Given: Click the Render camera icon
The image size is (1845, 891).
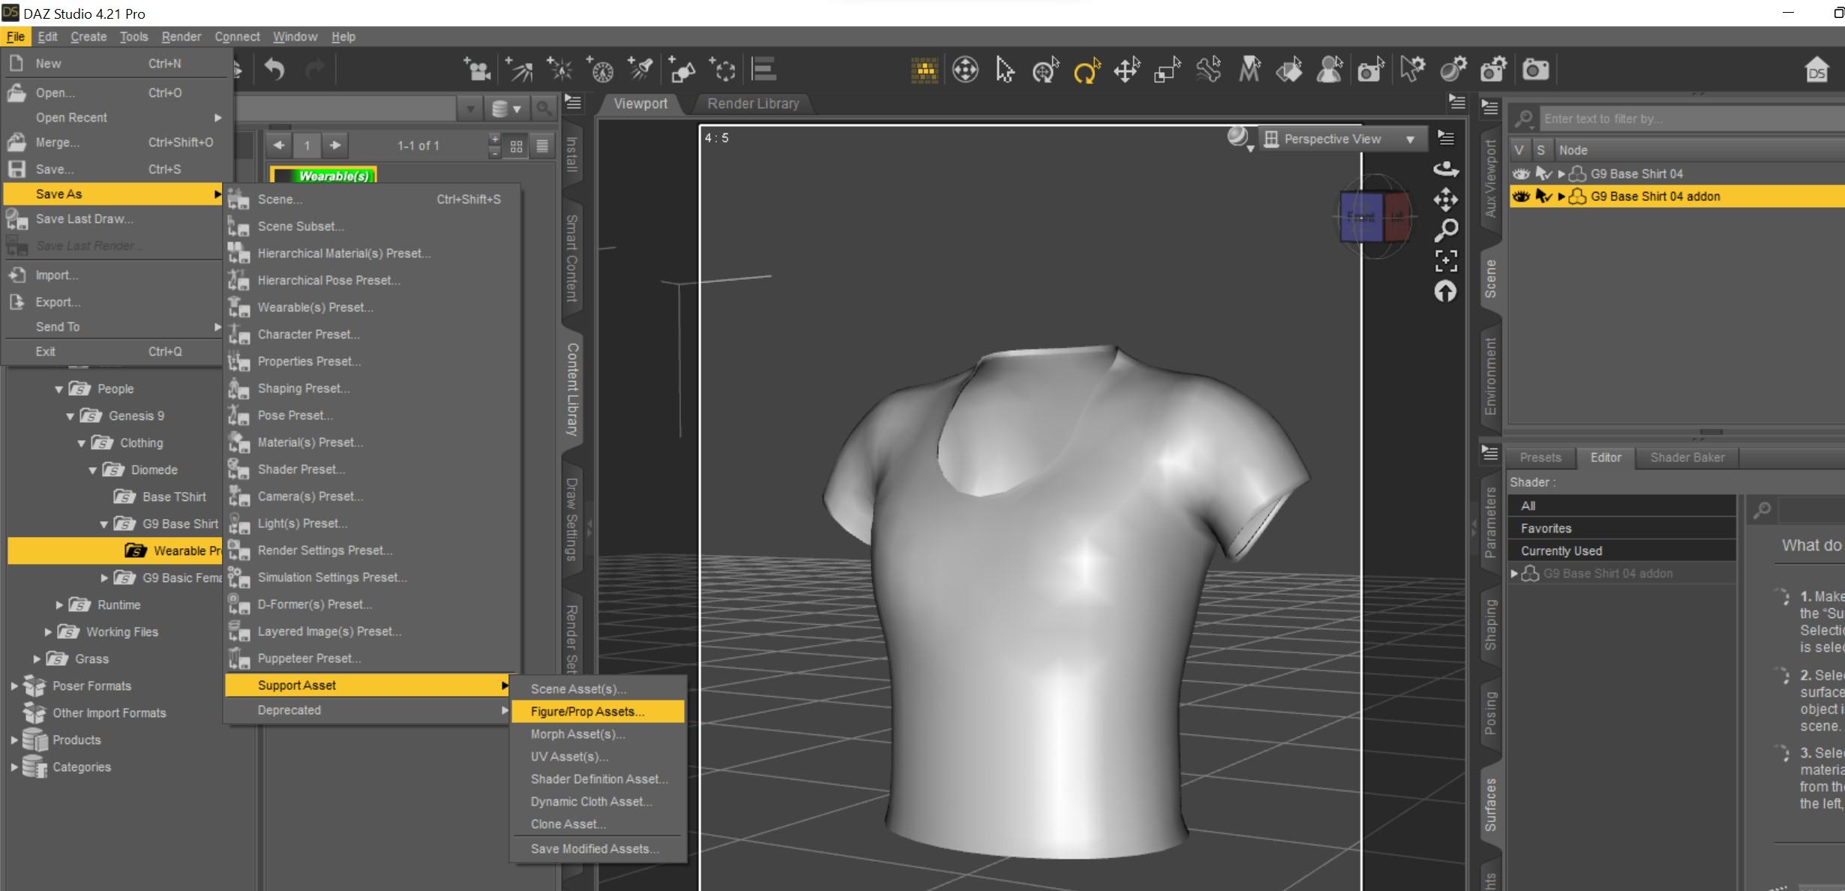Looking at the screenshot, I should click(x=1534, y=70).
